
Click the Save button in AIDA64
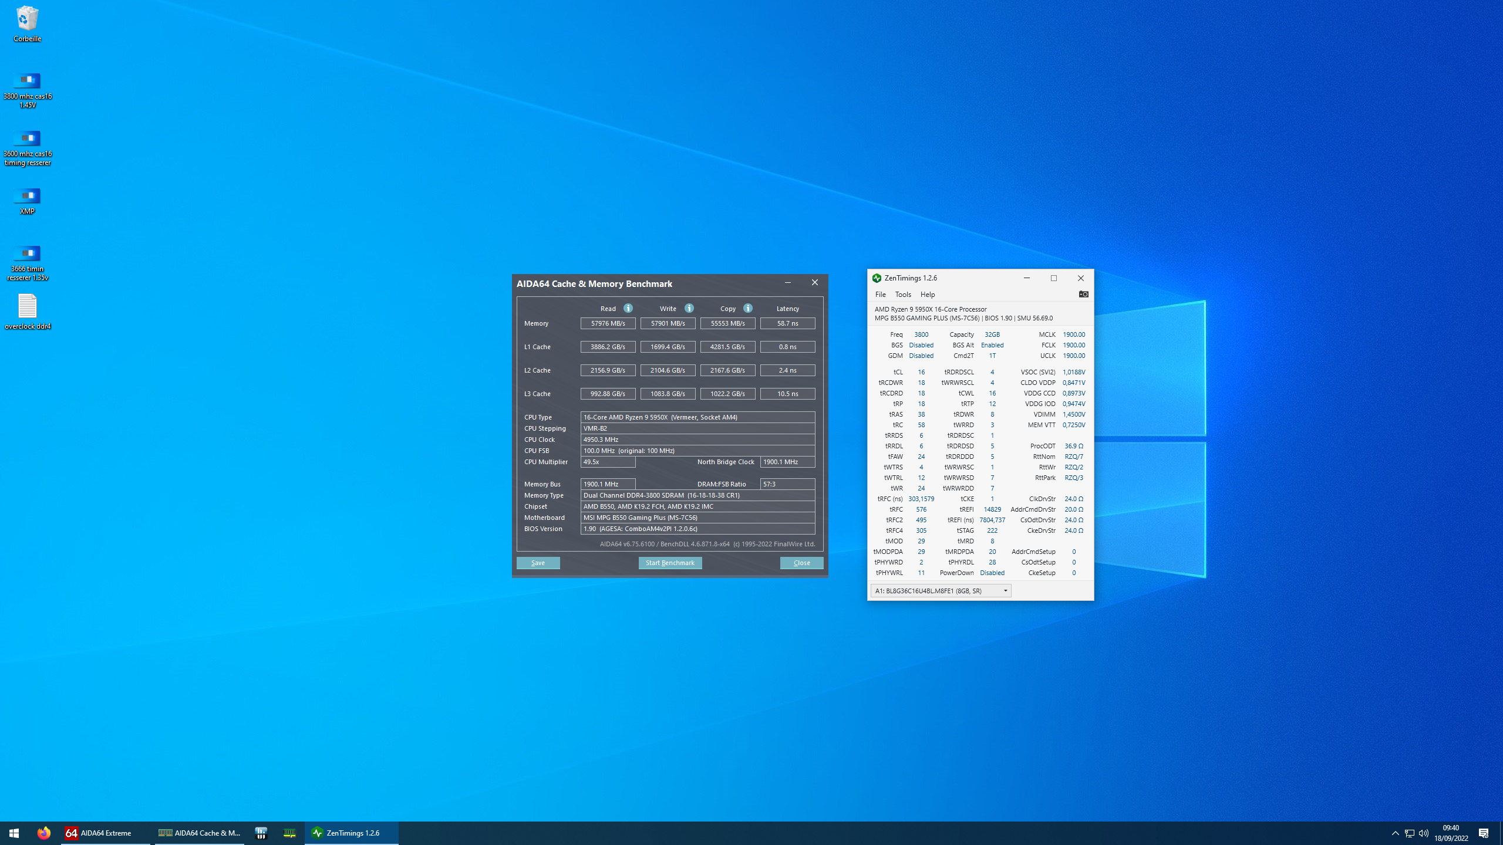pos(538,563)
